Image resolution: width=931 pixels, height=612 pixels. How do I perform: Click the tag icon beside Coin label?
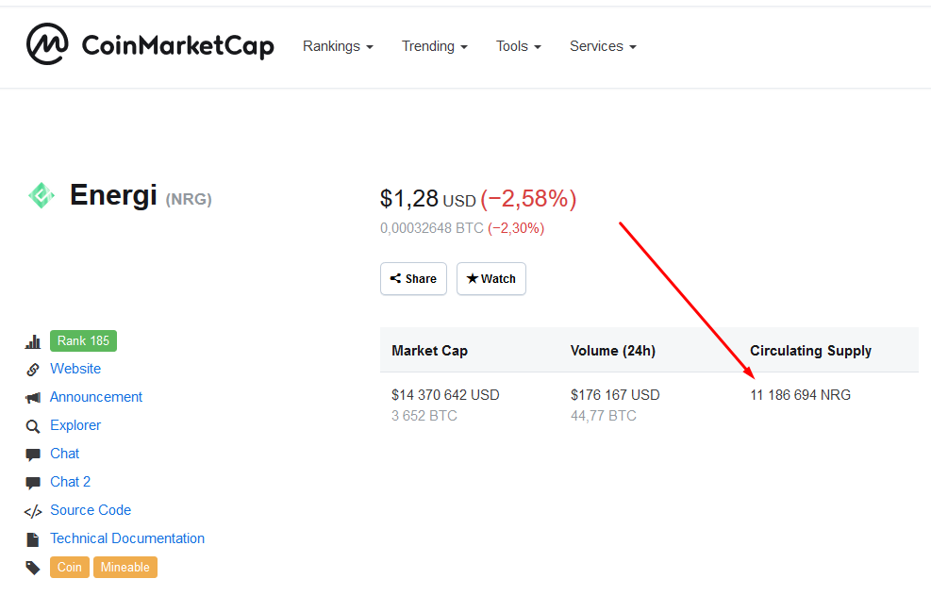click(x=33, y=568)
